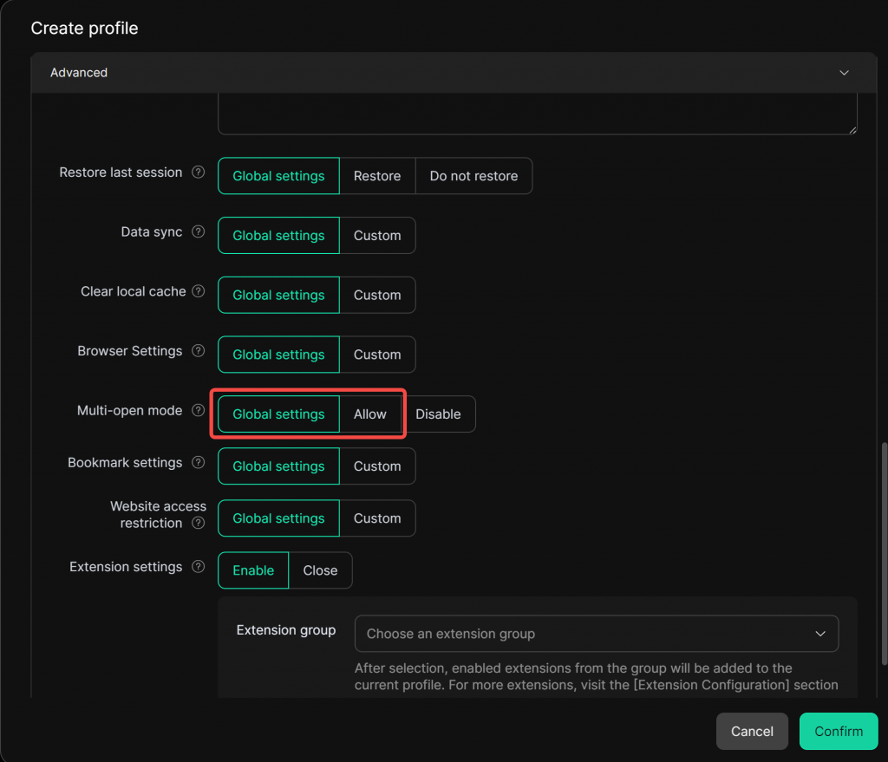Click help icon beside Extension settings
This screenshot has height=762, width=888.
pyautogui.click(x=198, y=567)
